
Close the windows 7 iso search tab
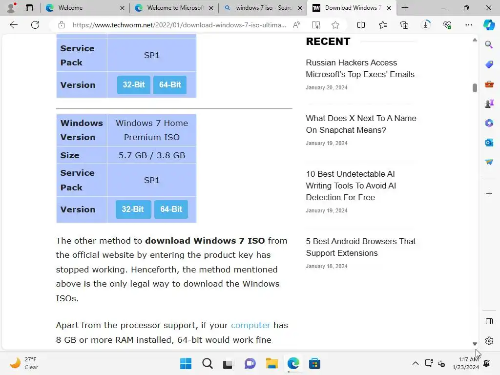pos(300,8)
